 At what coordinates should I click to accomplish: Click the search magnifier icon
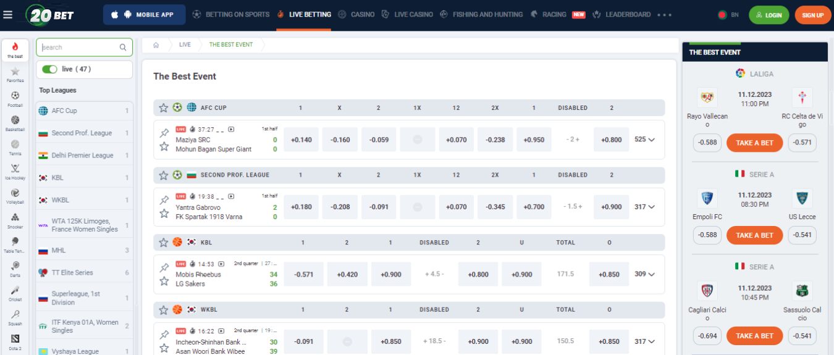click(x=123, y=47)
